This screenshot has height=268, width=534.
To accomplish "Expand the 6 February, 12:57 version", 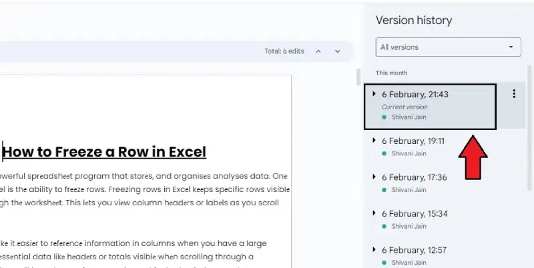I will pyautogui.click(x=374, y=249).
